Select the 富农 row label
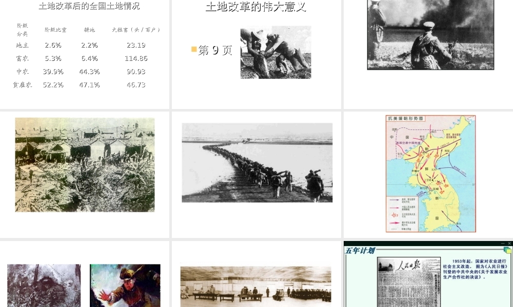The width and height of the screenshot is (513, 307). pos(22,58)
